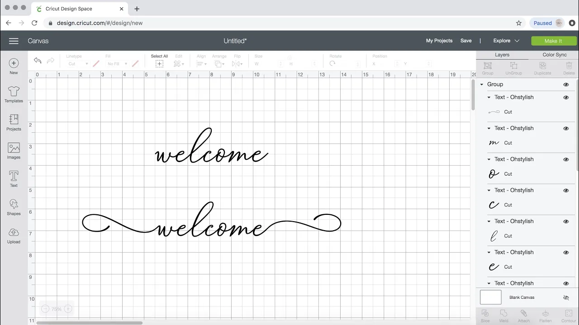Click the Slice tool icon
Viewport: 579px width, 325px height.
pos(485,313)
